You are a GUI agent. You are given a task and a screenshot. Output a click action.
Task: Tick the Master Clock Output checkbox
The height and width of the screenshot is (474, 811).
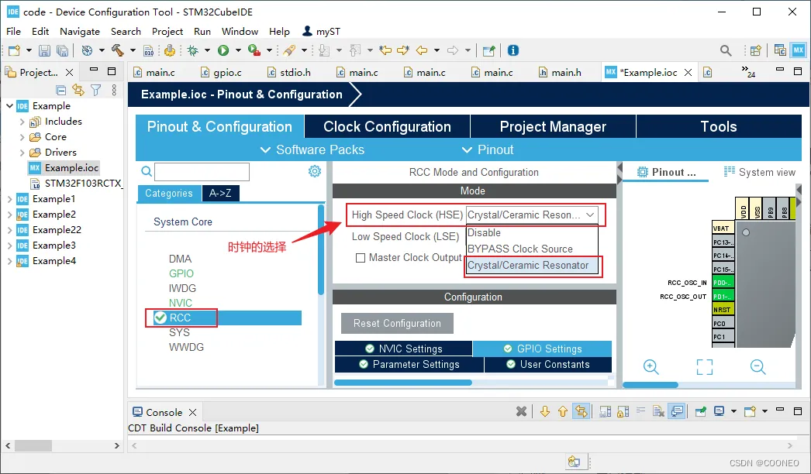(x=361, y=257)
